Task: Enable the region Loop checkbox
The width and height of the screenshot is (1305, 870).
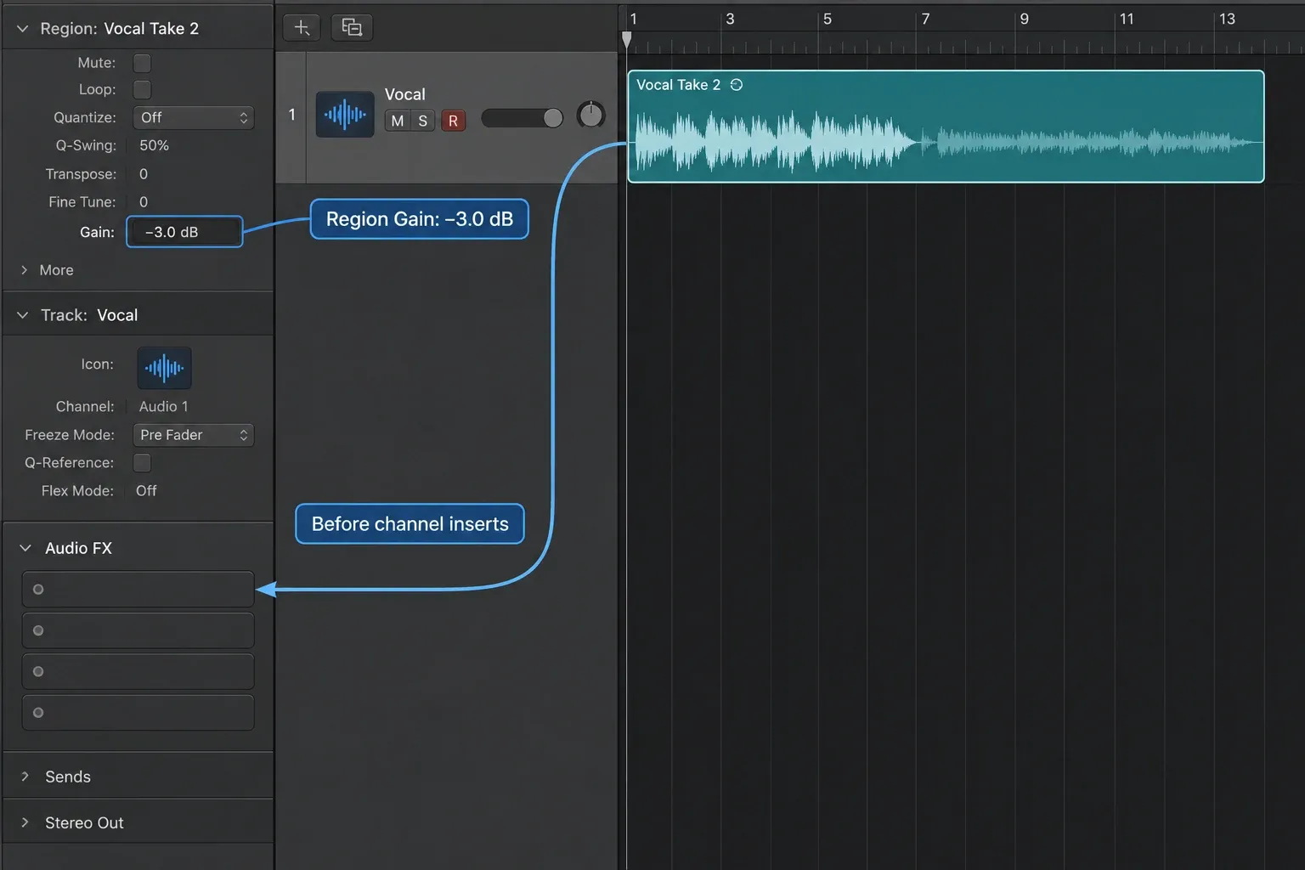Action: click(x=142, y=89)
